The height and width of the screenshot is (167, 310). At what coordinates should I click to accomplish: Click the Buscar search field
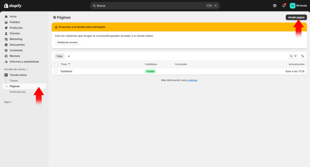click(x=151, y=6)
